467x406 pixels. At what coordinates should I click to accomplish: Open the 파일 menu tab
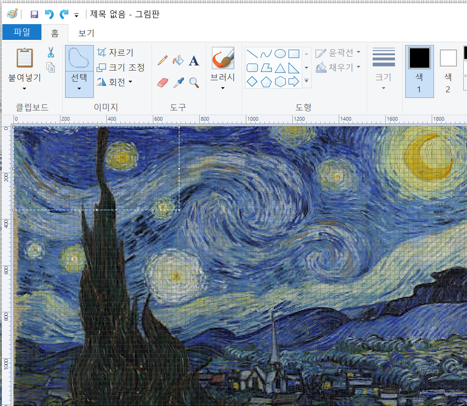point(22,32)
